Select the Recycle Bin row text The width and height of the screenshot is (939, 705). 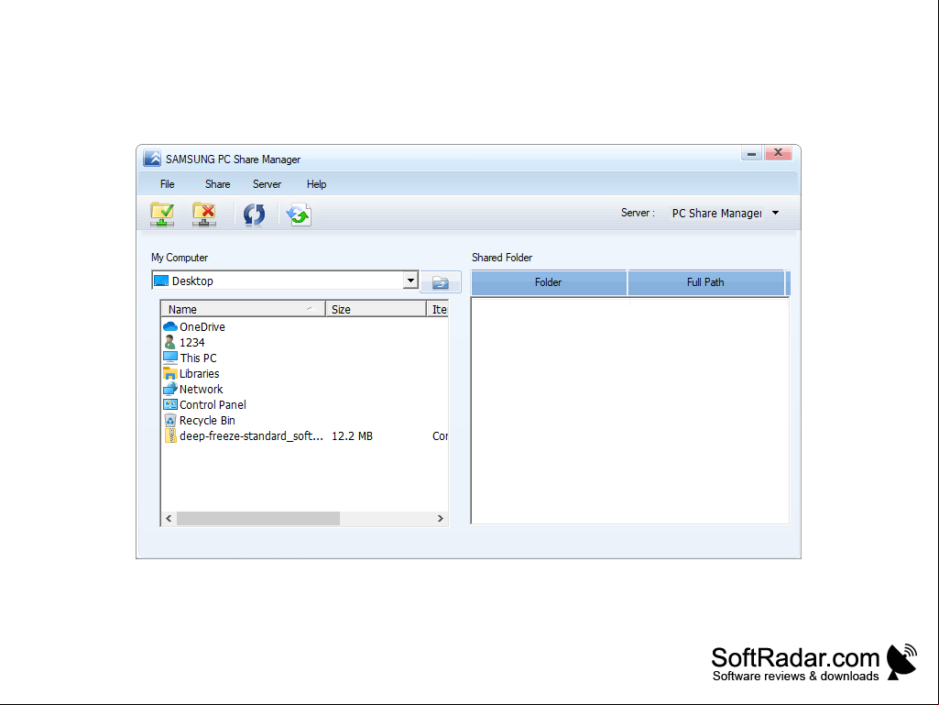pyautogui.click(x=207, y=420)
